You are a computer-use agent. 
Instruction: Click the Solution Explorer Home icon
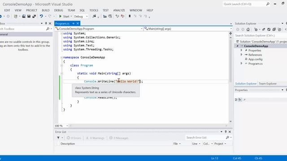(x=248, y=30)
